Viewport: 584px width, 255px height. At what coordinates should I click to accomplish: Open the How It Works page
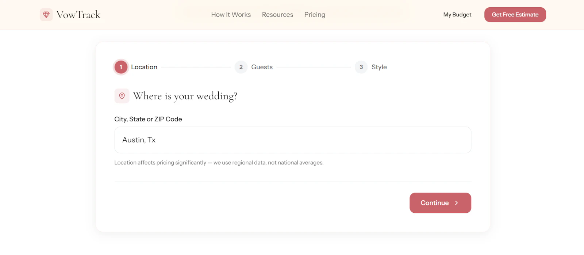[x=231, y=15]
